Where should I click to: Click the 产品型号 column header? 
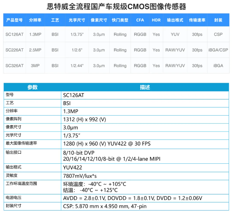(15, 20)
